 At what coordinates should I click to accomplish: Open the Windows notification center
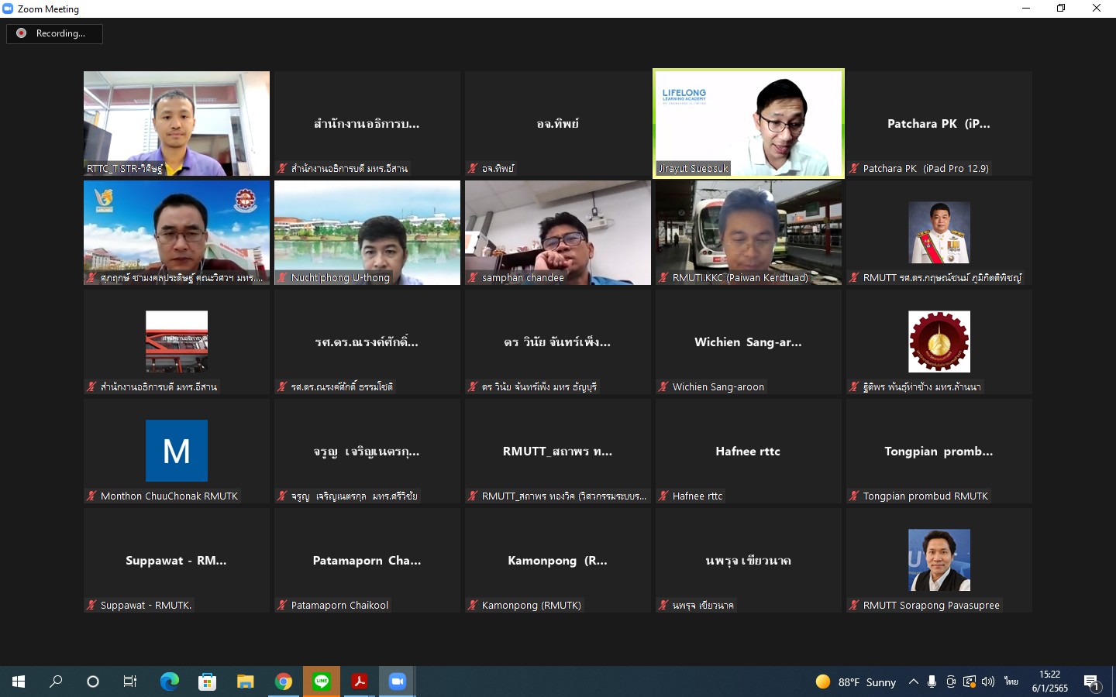coord(1092,682)
